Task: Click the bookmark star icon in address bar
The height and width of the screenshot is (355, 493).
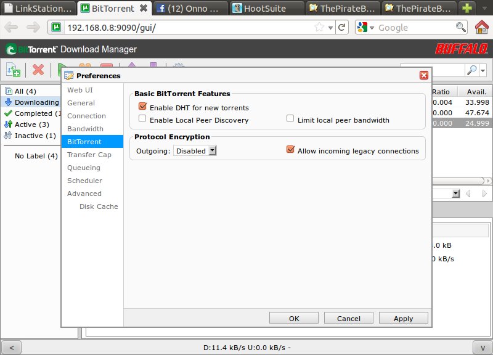Action: pos(319,27)
